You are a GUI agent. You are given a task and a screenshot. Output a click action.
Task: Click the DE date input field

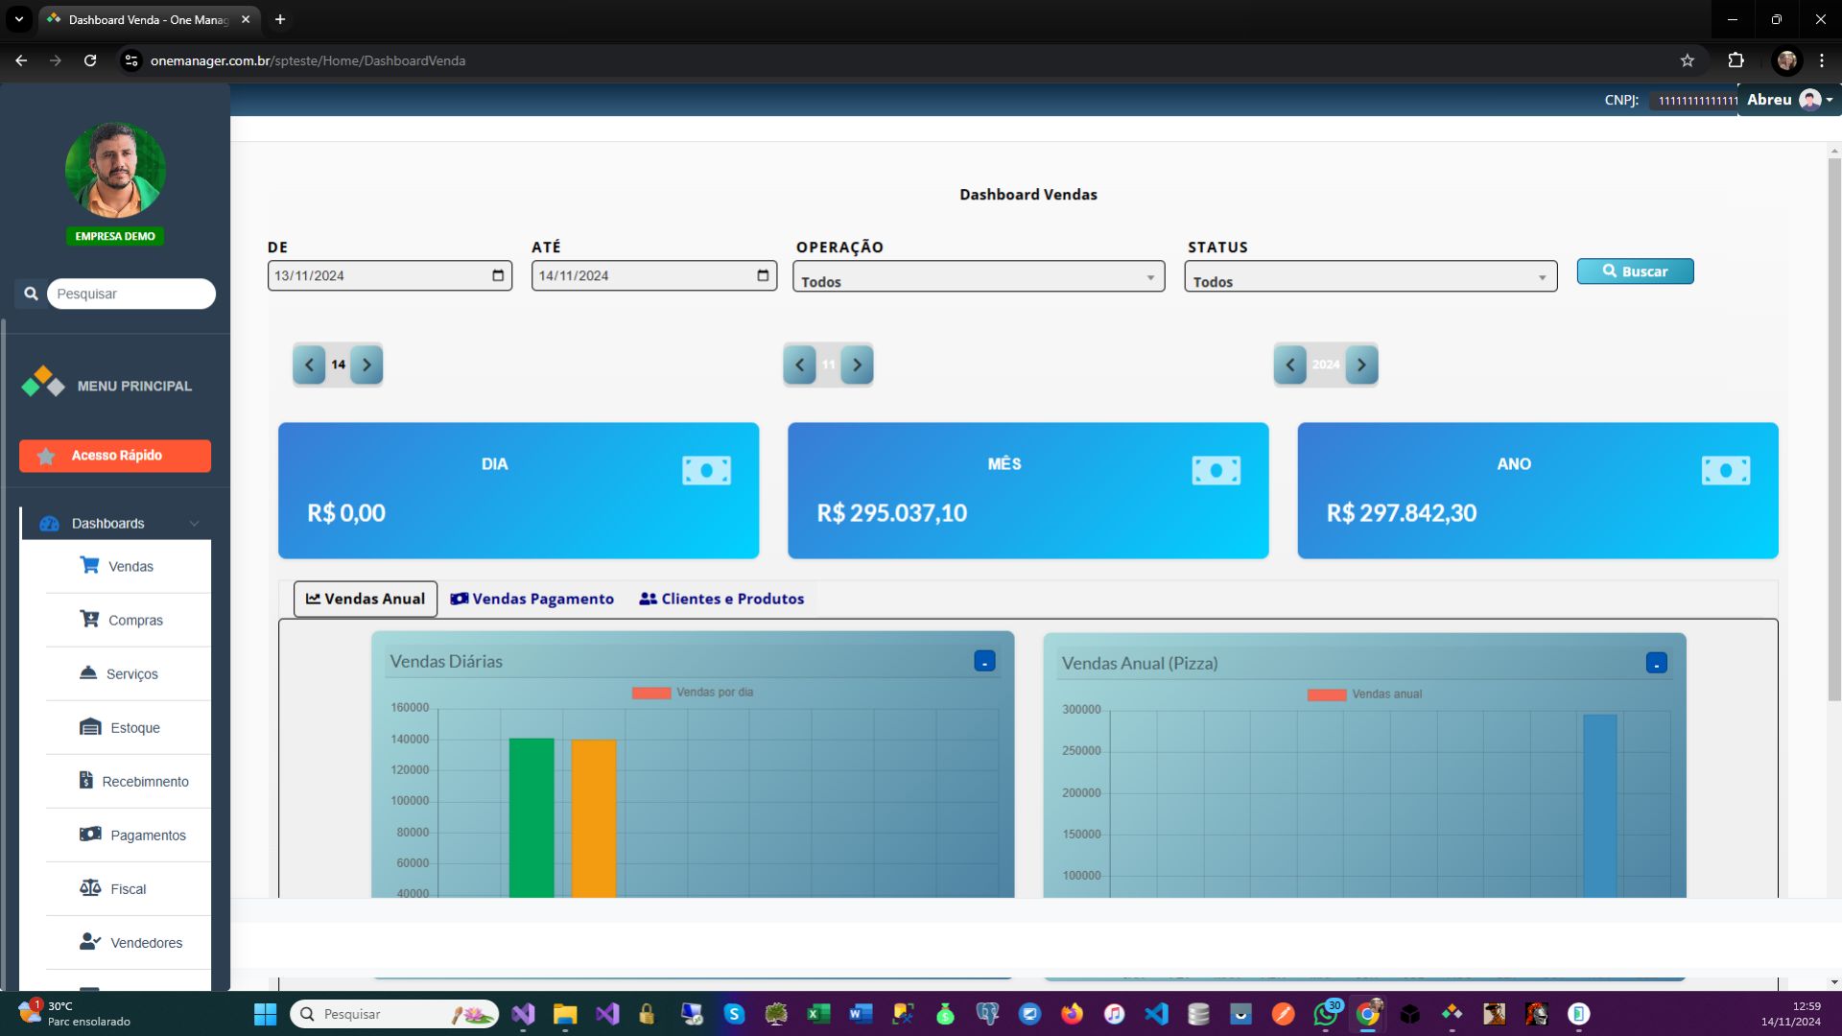(x=390, y=275)
